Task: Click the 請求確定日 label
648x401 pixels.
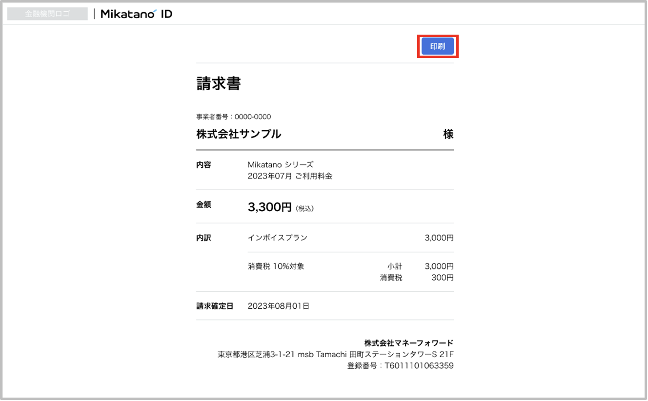Action: [215, 306]
